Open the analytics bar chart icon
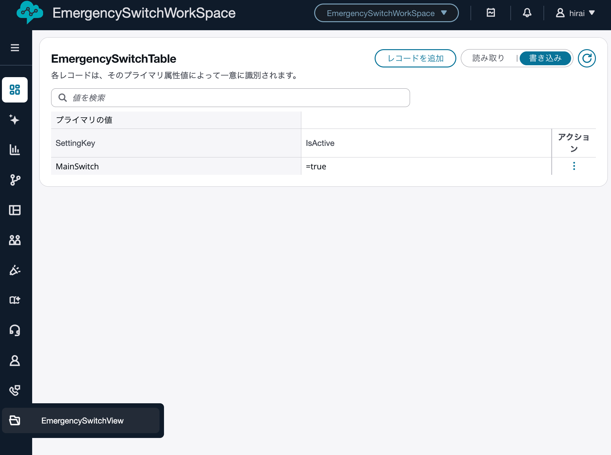Image resolution: width=611 pixels, height=455 pixels. 15,150
